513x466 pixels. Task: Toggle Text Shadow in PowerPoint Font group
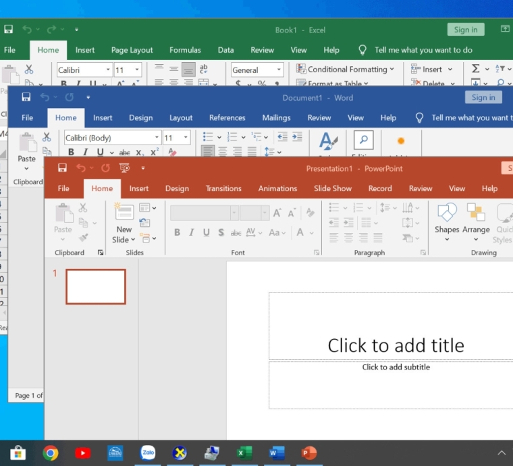click(x=221, y=232)
